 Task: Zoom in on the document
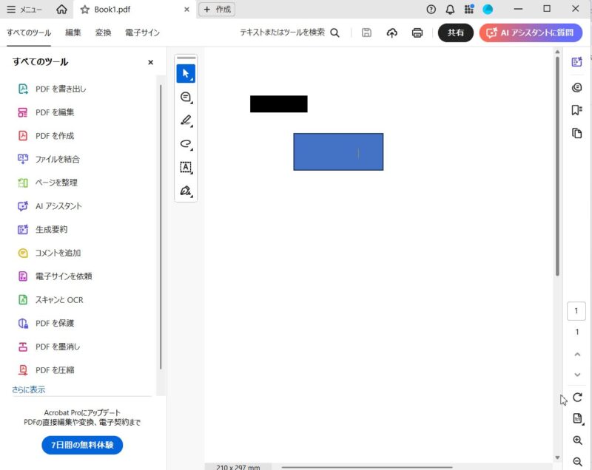pos(578,440)
